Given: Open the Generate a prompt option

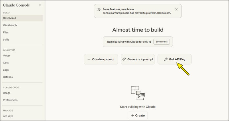Looking at the screenshot, I should click(x=138, y=59).
